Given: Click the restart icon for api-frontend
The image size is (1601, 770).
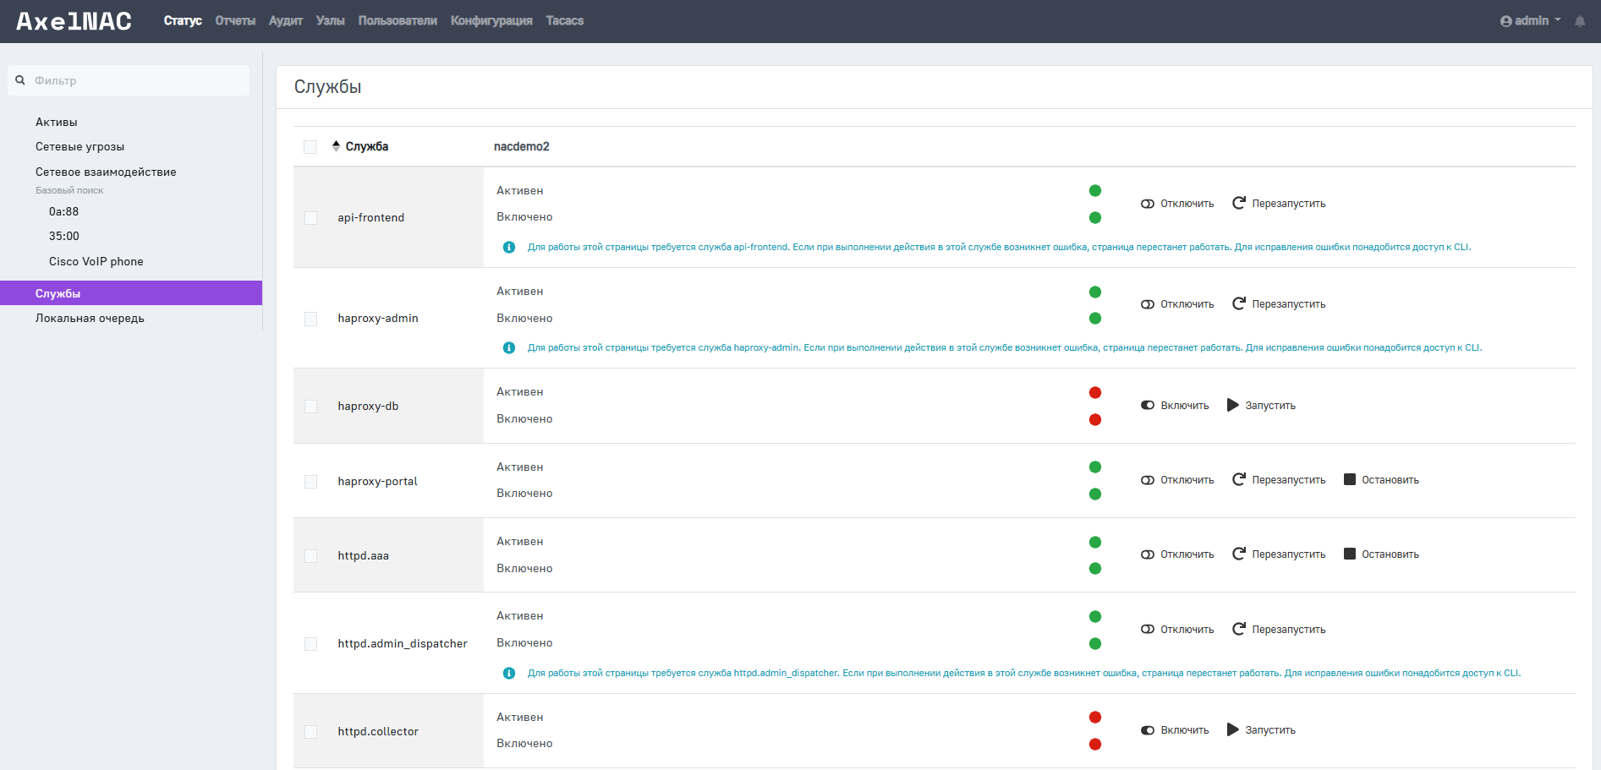Looking at the screenshot, I should (1239, 203).
